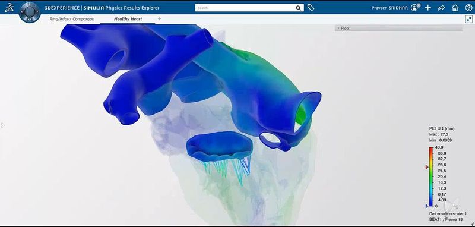
Task: Click the legend value 40,9
Action: (439, 147)
